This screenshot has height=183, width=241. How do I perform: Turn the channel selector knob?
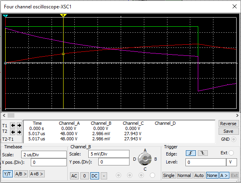click(x=145, y=159)
